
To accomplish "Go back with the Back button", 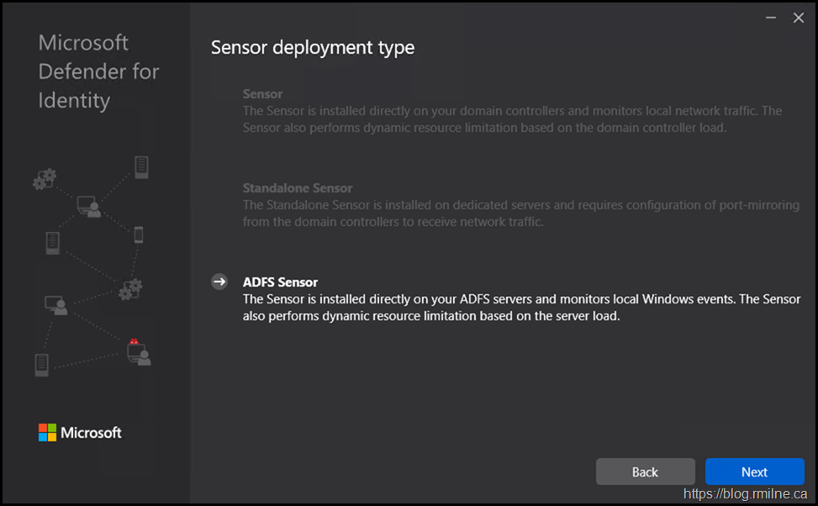I will [x=645, y=472].
